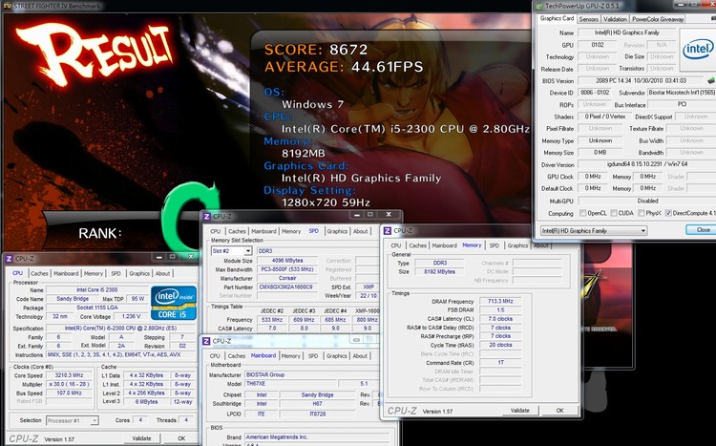The width and height of the screenshot is (716, 446).
Task: Click the Part Number value 'CMX8GX3M2A1600C9'
Action: point(287,287)
